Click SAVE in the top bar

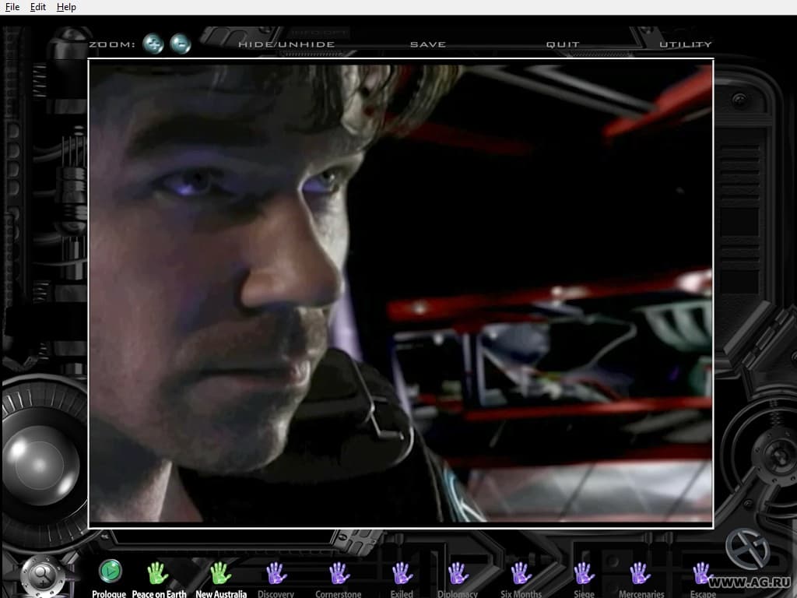(428, 44)
